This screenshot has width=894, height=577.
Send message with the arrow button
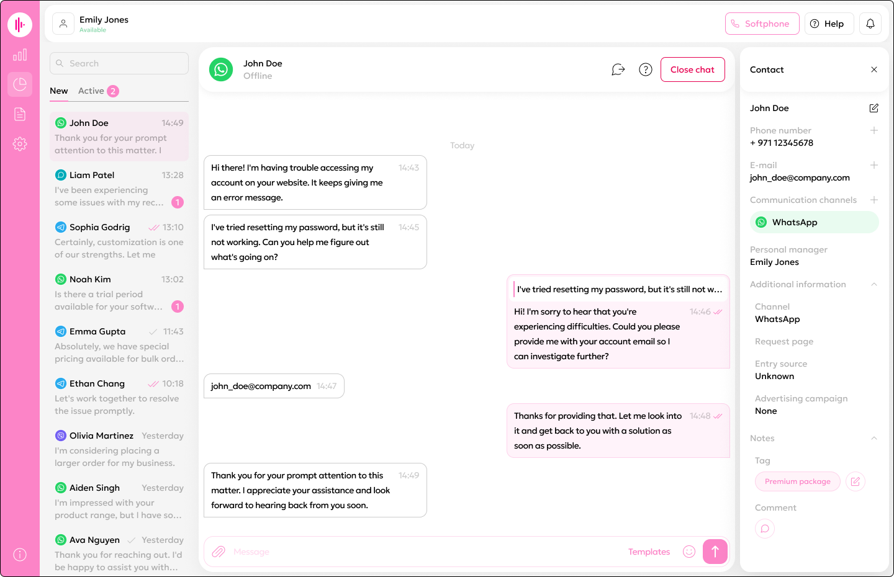pos(715,552)
